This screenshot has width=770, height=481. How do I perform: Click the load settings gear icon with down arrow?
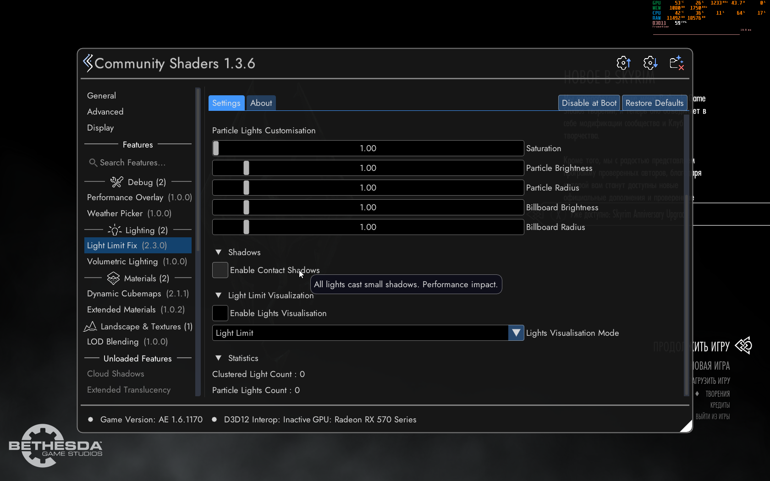click(x=650, y=63)
